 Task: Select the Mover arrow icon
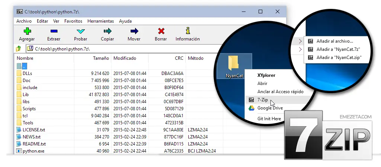[134, 31]
